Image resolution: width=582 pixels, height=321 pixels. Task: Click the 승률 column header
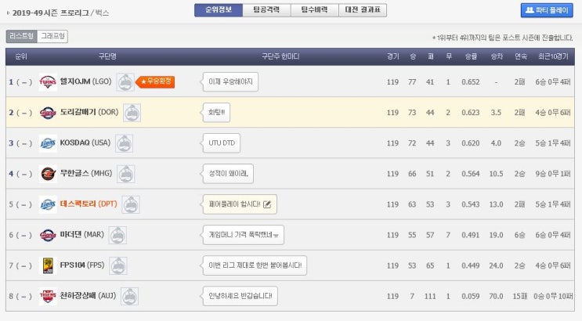click(471, 56)
